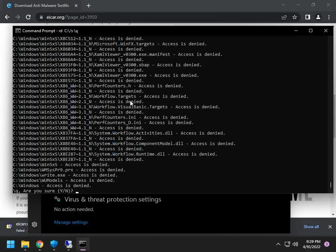Viewport: 336px width, 252px height.
Task: Close the downloads bar
Action: point(330,227)
